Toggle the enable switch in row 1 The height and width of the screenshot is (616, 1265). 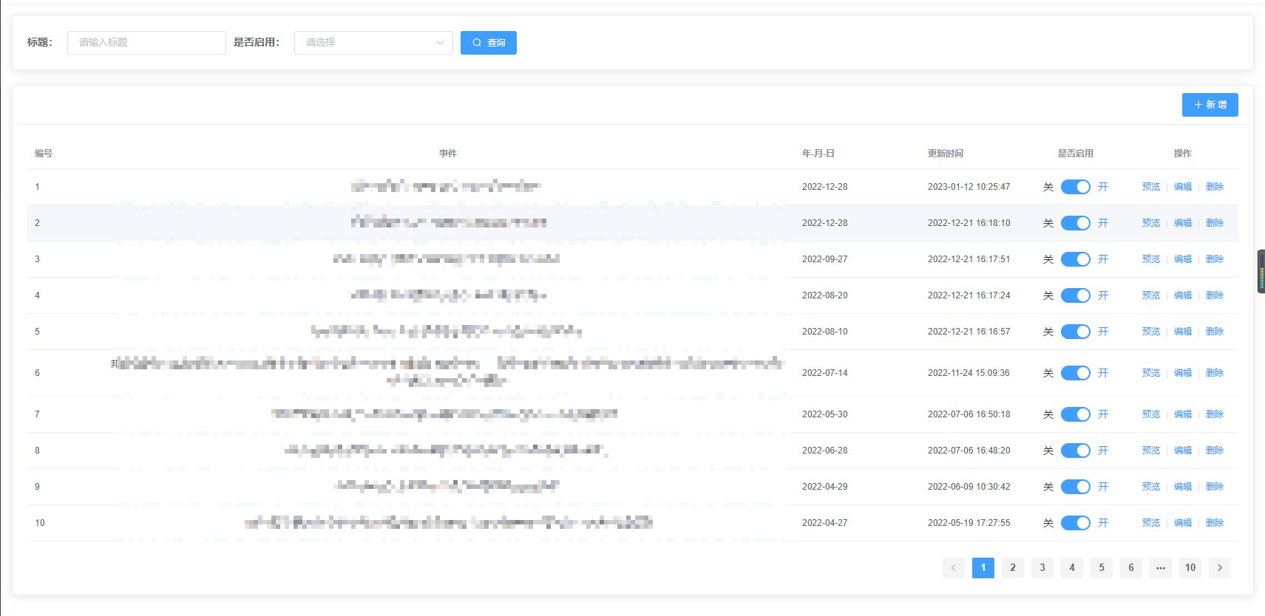[1075, 187]
